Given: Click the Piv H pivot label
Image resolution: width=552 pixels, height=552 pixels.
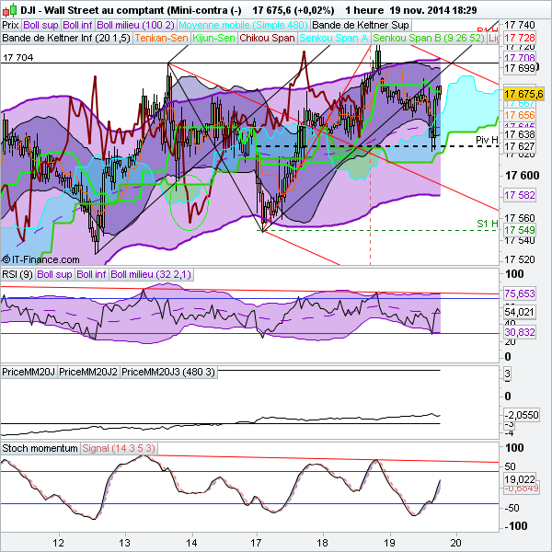Looking at the screenshot, I should tap(487, 140).
